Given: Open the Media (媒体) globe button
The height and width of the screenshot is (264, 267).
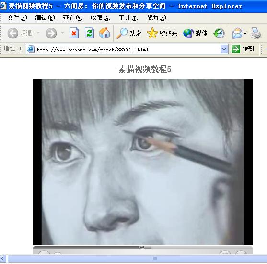Looking at the screenshot, I should 195,33.
